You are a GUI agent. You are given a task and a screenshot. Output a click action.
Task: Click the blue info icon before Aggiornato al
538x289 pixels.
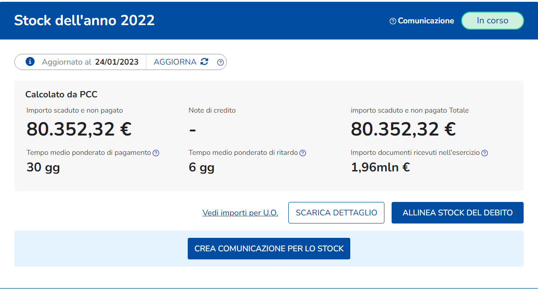pos(30,62)
